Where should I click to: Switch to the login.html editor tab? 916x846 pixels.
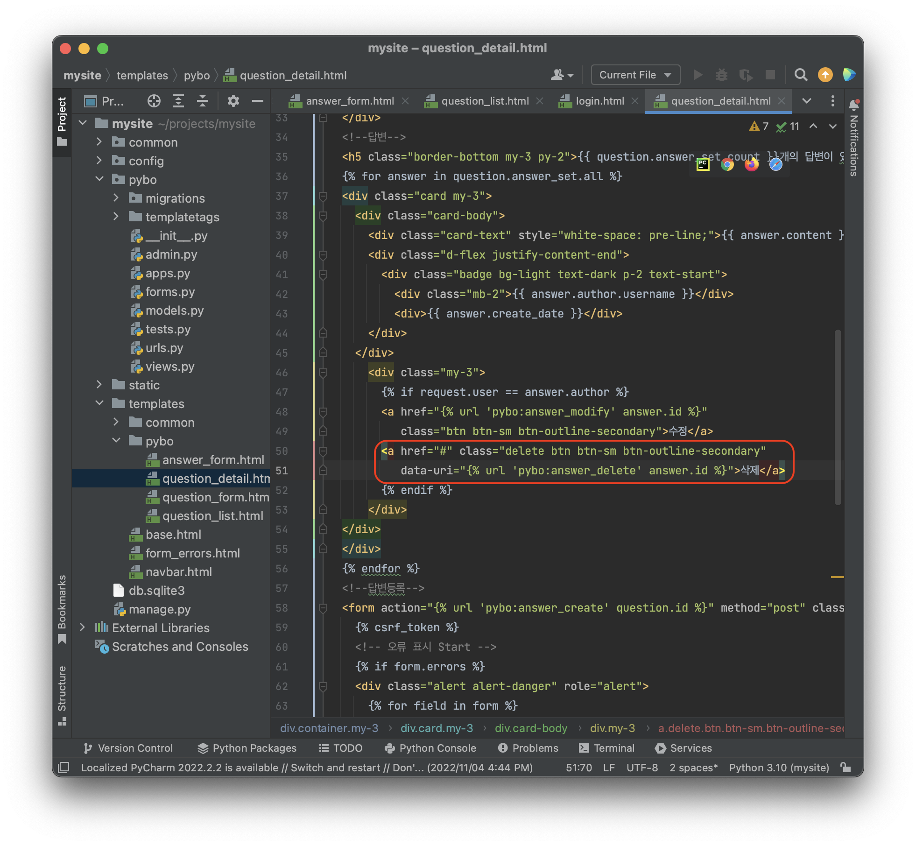point(599,101)
